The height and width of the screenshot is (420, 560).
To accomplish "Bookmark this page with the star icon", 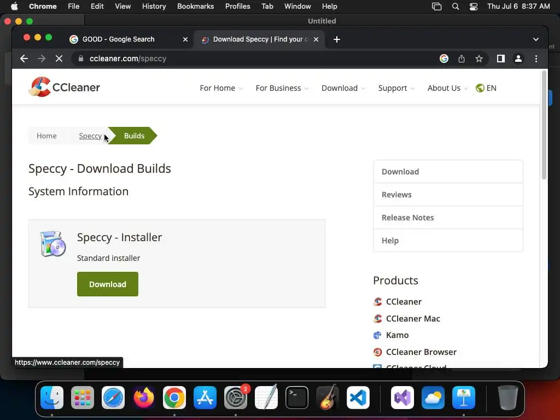I will click(479, 59).
